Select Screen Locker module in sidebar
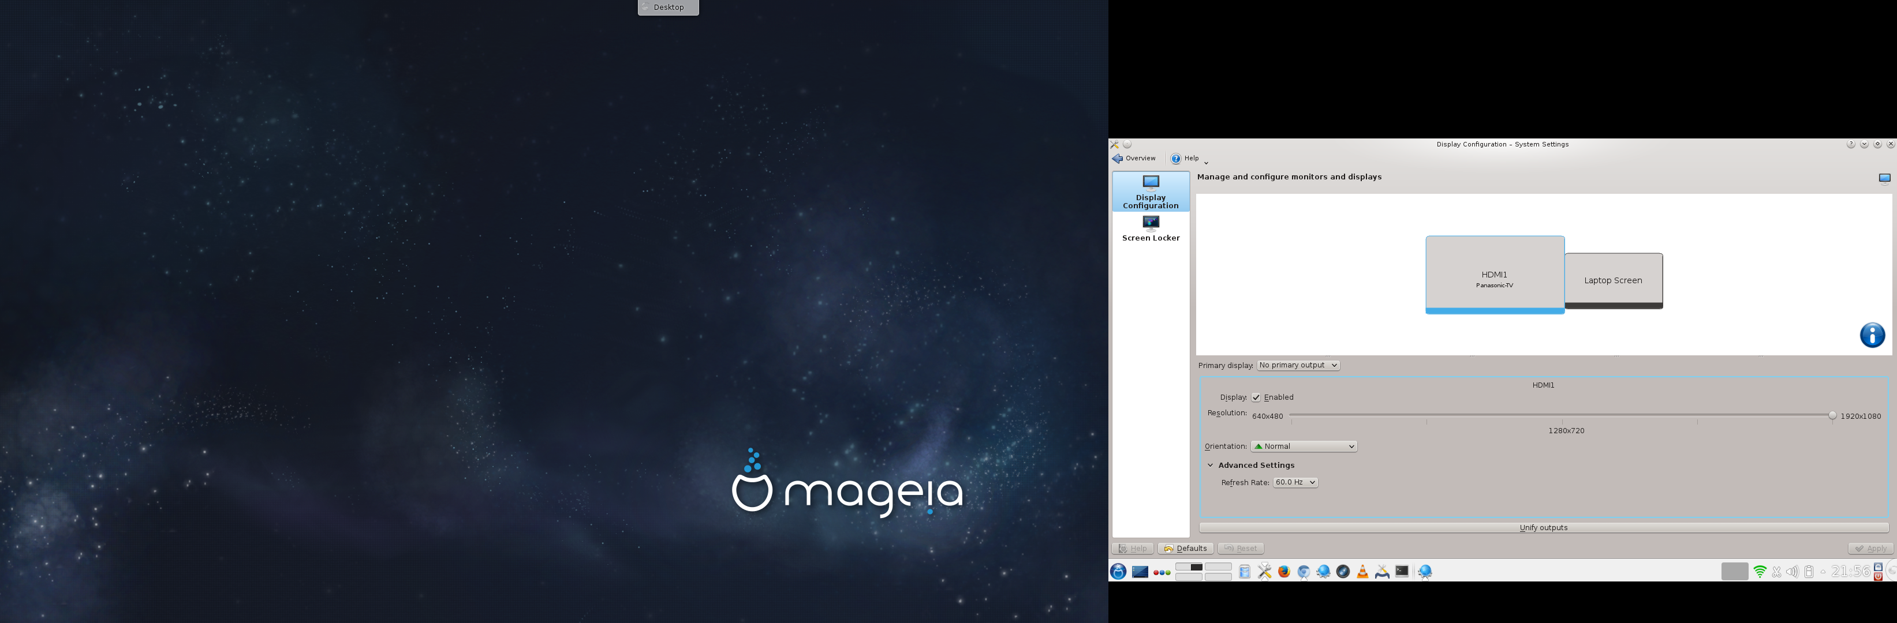This screenshot has height=623, width=1897. point(1151,229)
